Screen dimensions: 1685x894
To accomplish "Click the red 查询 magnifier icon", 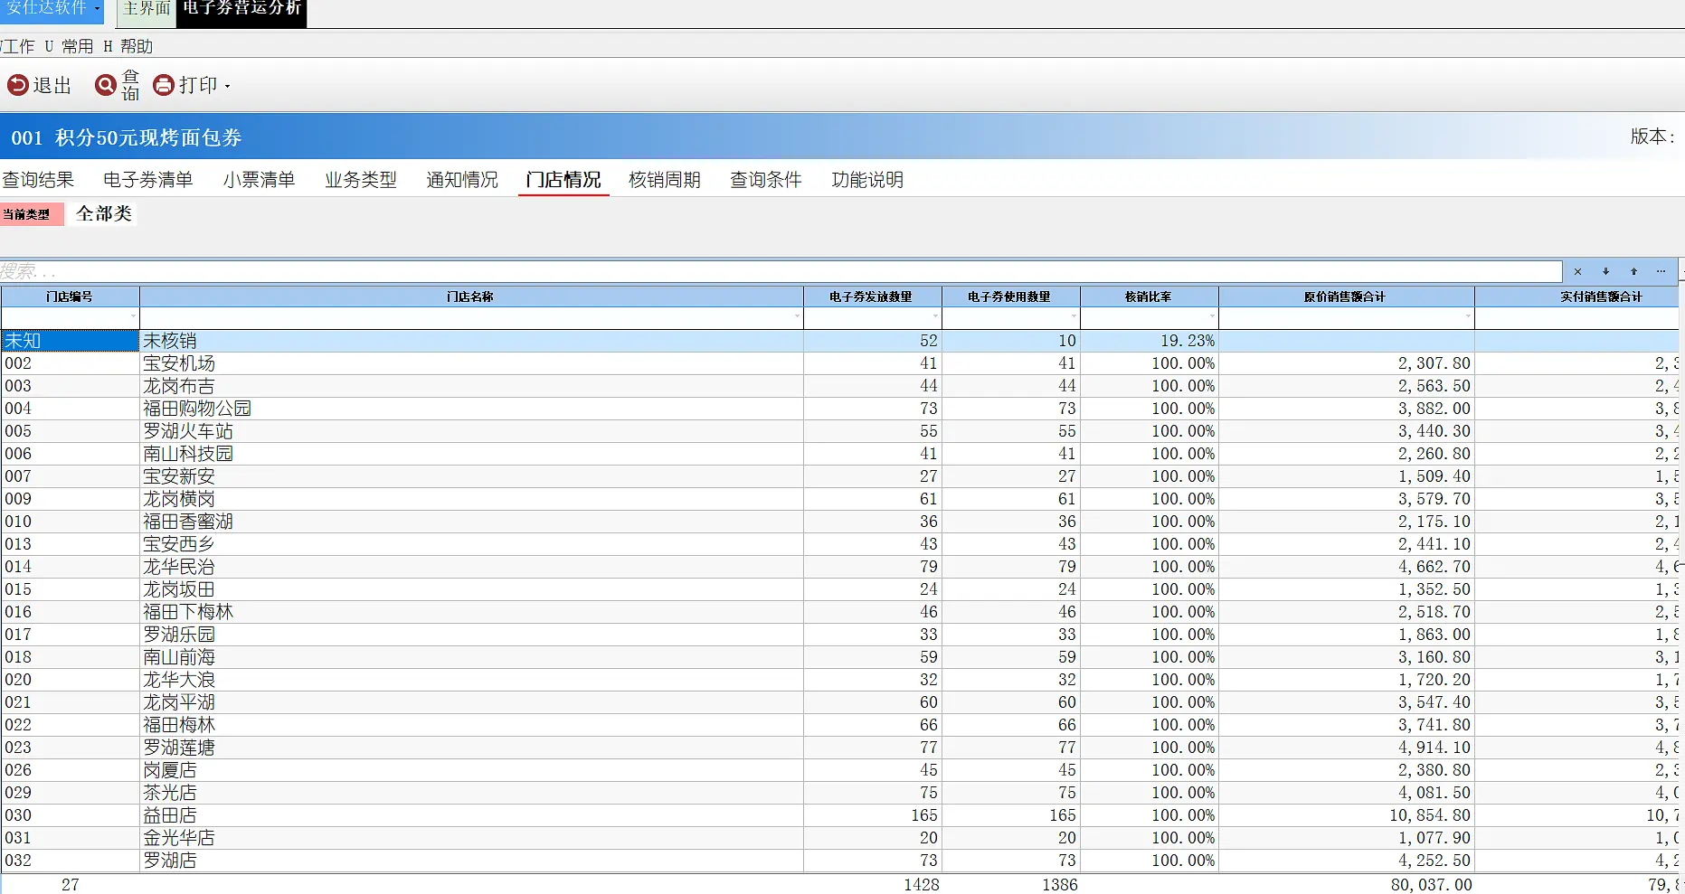I will tap(106, 85).
